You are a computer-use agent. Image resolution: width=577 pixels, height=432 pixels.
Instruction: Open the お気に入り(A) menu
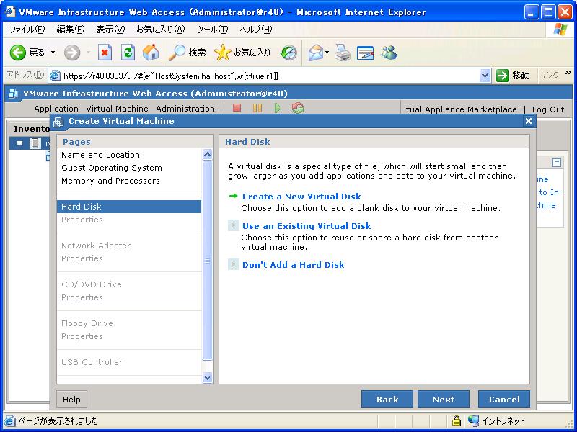[x=160, y=30]
